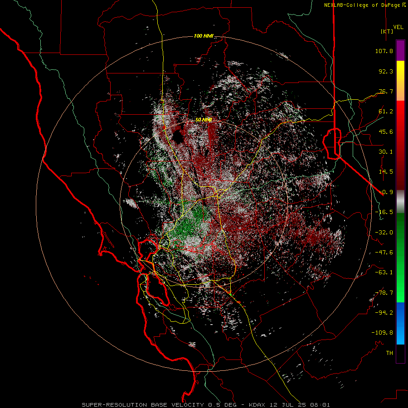Click the -78.7 velocity value
Image resolution: width=408 pixels, height=408 pixels.
coord(384,293)
